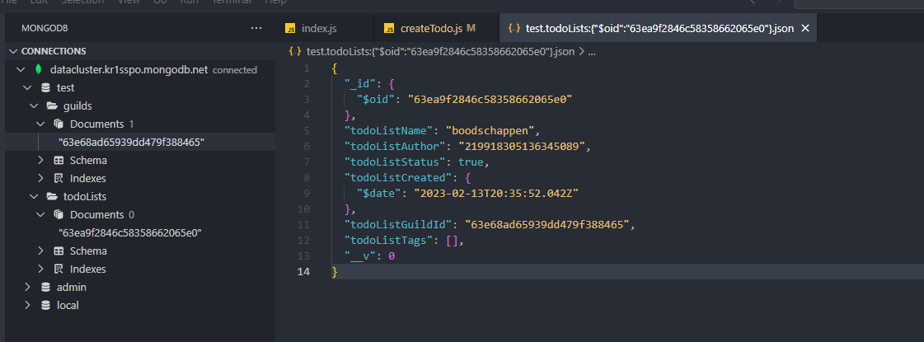The image size is (924, 342).
Task: Click the admin database icon
Action: tap(45, 287)
